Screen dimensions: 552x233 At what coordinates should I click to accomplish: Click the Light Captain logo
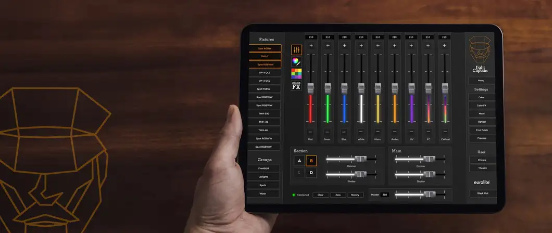480,54
